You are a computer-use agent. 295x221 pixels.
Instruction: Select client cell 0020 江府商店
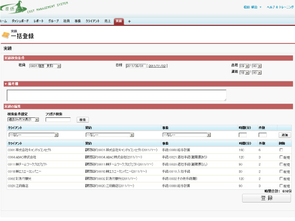18,186
